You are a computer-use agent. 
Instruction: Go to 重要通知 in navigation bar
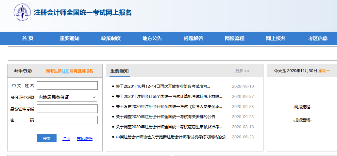[70, 39]
